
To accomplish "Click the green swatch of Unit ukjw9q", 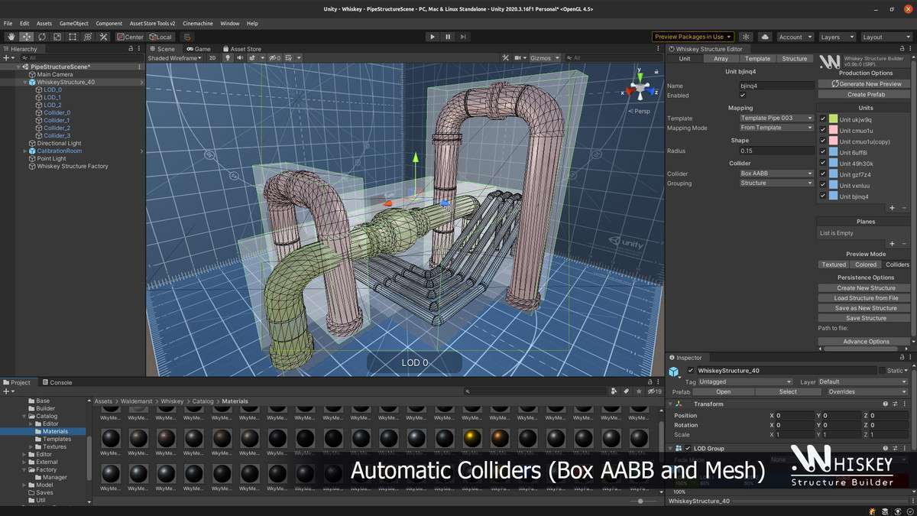I will (833, 119).
